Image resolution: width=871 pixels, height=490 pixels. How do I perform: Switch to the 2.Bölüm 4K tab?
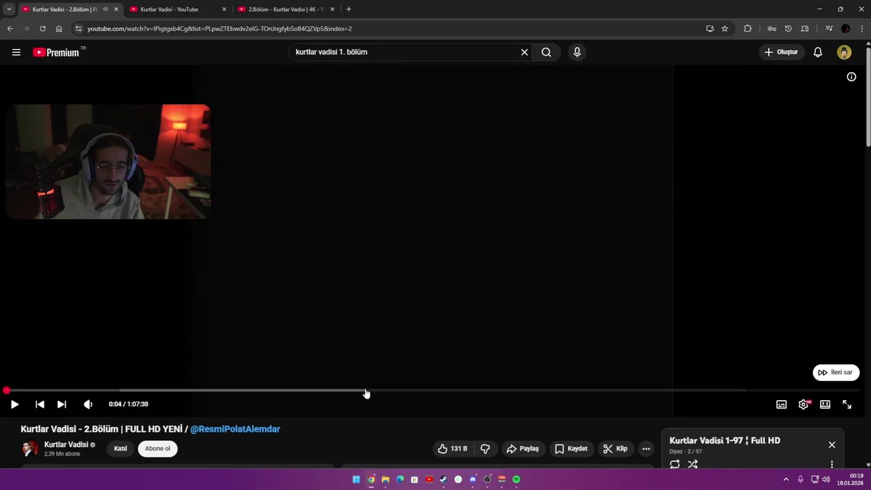click(285, 10)
